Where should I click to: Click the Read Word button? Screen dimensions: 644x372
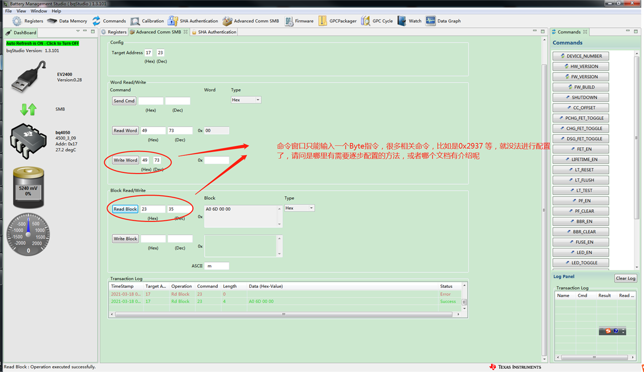click(x=125, y=131)
